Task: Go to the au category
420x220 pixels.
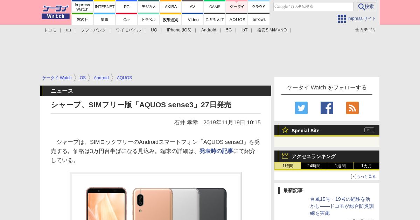Action: 69,30
